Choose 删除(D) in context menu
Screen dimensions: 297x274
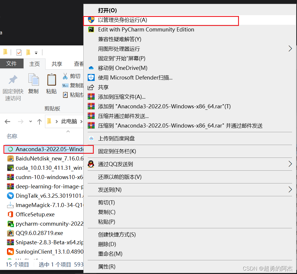pyautogui.click(x=107, y=244)
